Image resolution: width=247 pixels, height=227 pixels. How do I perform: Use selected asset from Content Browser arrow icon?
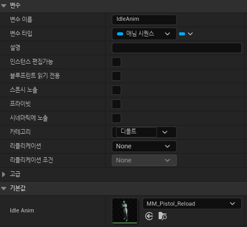click(149, 216)
